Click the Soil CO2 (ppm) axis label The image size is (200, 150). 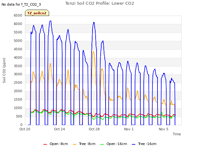point(4,70)
